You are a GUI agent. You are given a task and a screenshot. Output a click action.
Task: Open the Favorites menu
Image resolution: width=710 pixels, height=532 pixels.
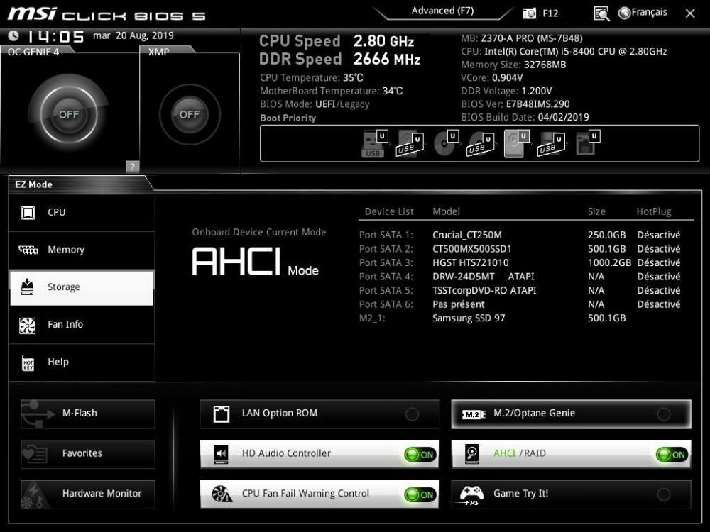point(87,454)
